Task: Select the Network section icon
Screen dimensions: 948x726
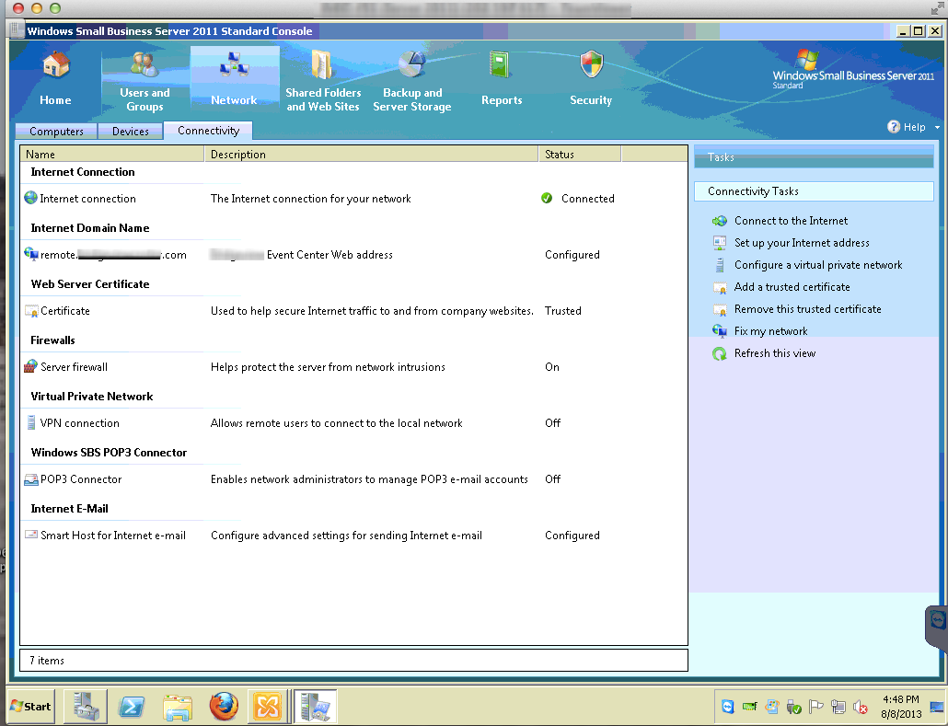Action: tap(234, 64)
